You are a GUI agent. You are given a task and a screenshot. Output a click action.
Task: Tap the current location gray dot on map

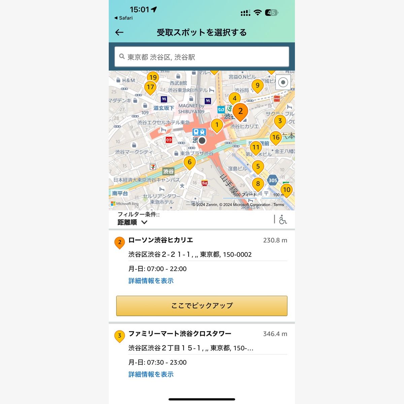pyautogui.click(x=202, y=140)
